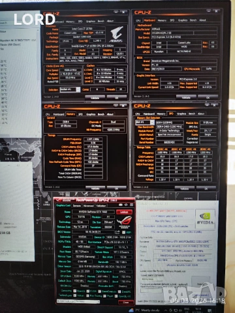
Task: Click the GPU-Z refresh icon
Action: coord(126,205)
